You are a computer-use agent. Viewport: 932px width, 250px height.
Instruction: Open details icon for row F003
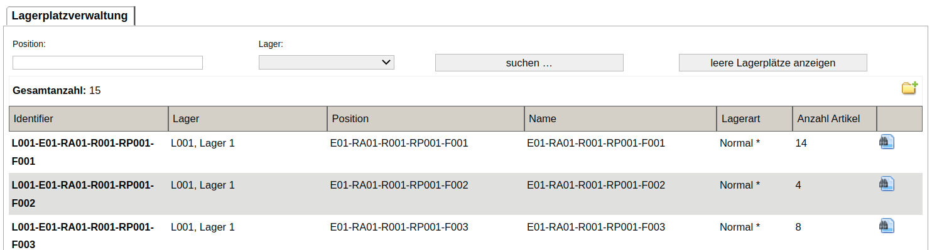(886, 226)
